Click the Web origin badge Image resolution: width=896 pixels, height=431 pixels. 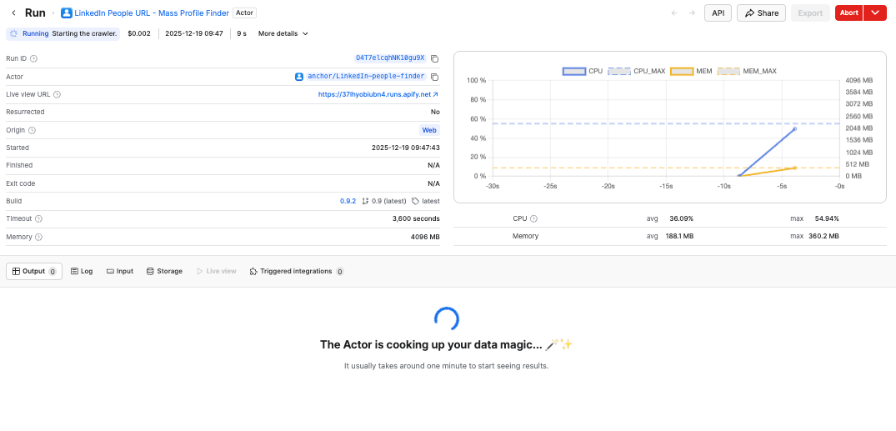(429, 130)
